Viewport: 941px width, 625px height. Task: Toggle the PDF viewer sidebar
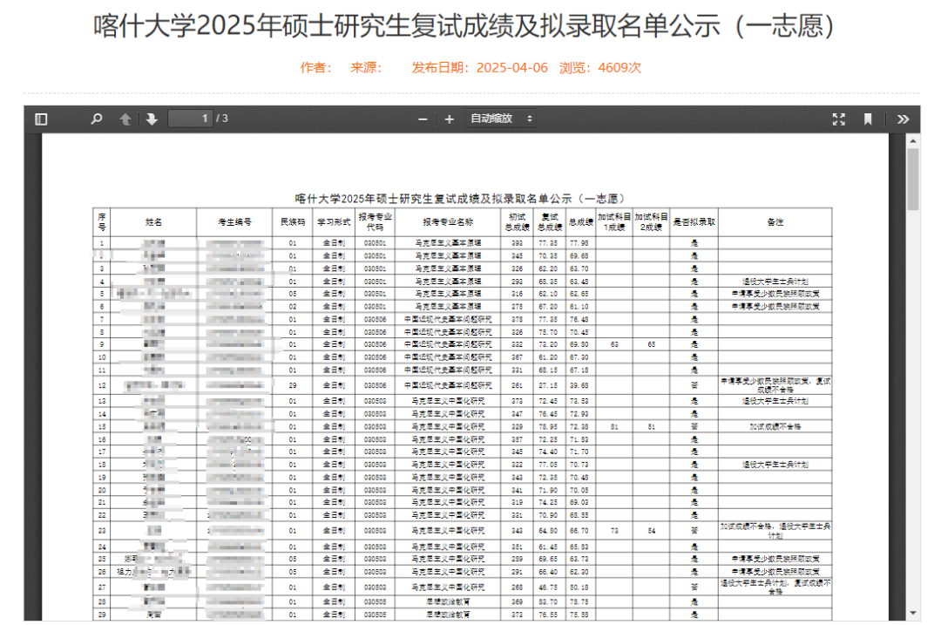(41, 119)
